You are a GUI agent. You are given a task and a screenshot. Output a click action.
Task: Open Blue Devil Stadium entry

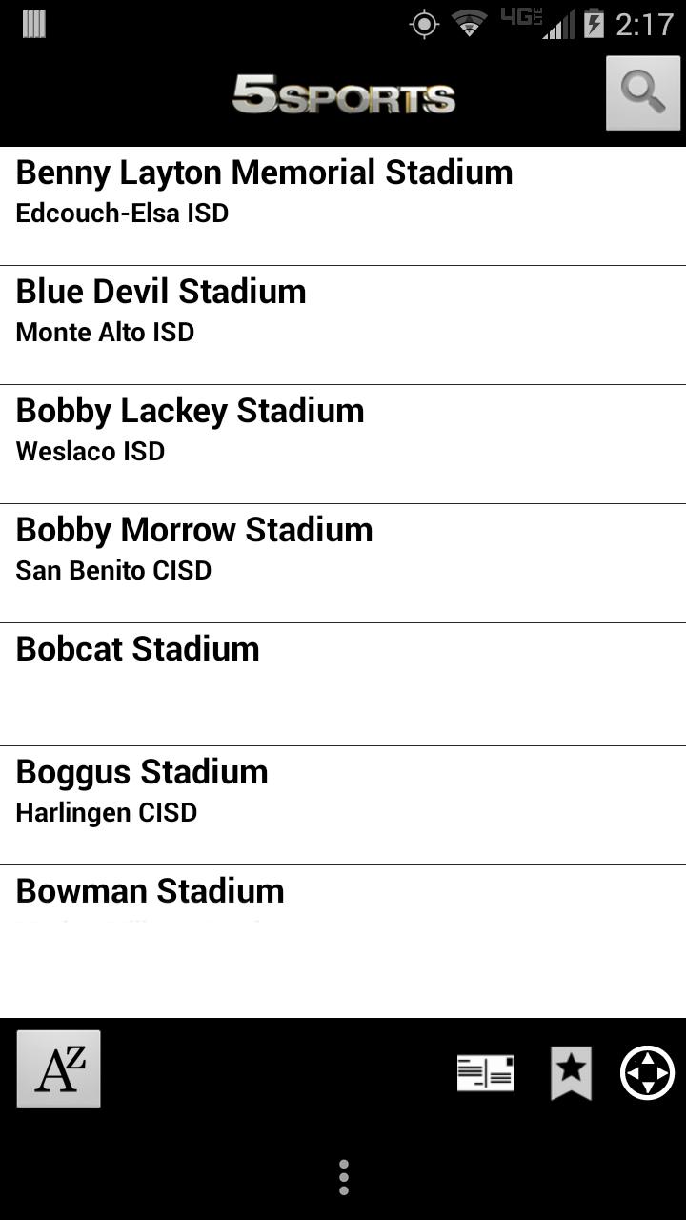pos(161,292)
